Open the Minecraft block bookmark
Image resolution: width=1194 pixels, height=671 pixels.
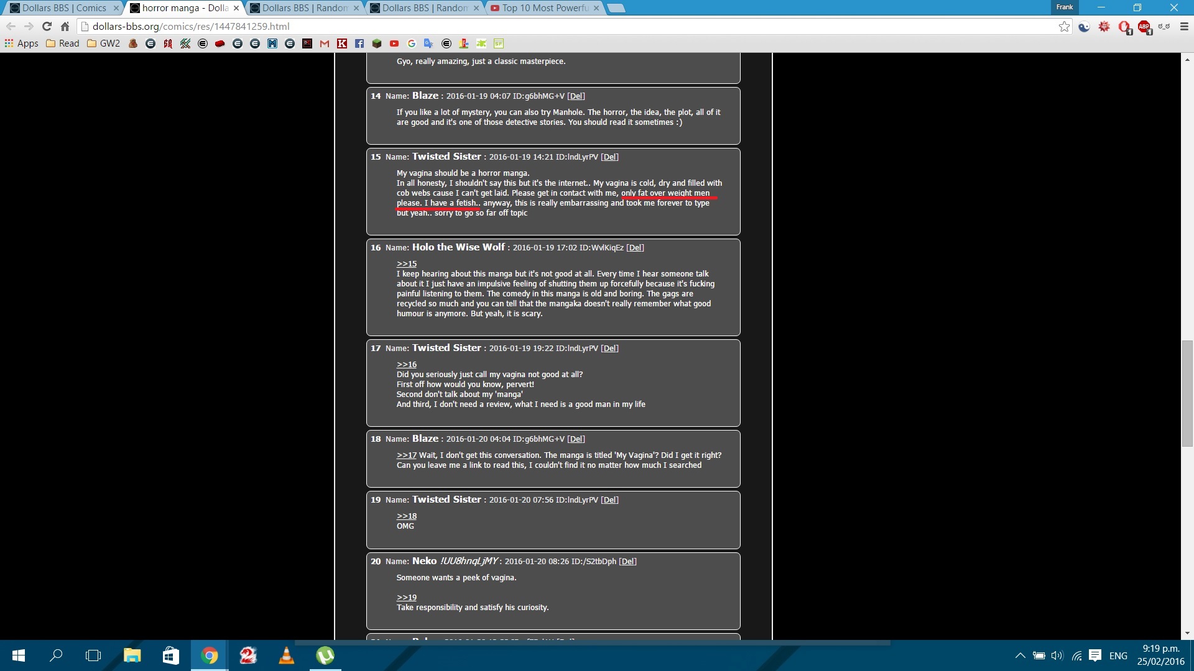(377, 43)
